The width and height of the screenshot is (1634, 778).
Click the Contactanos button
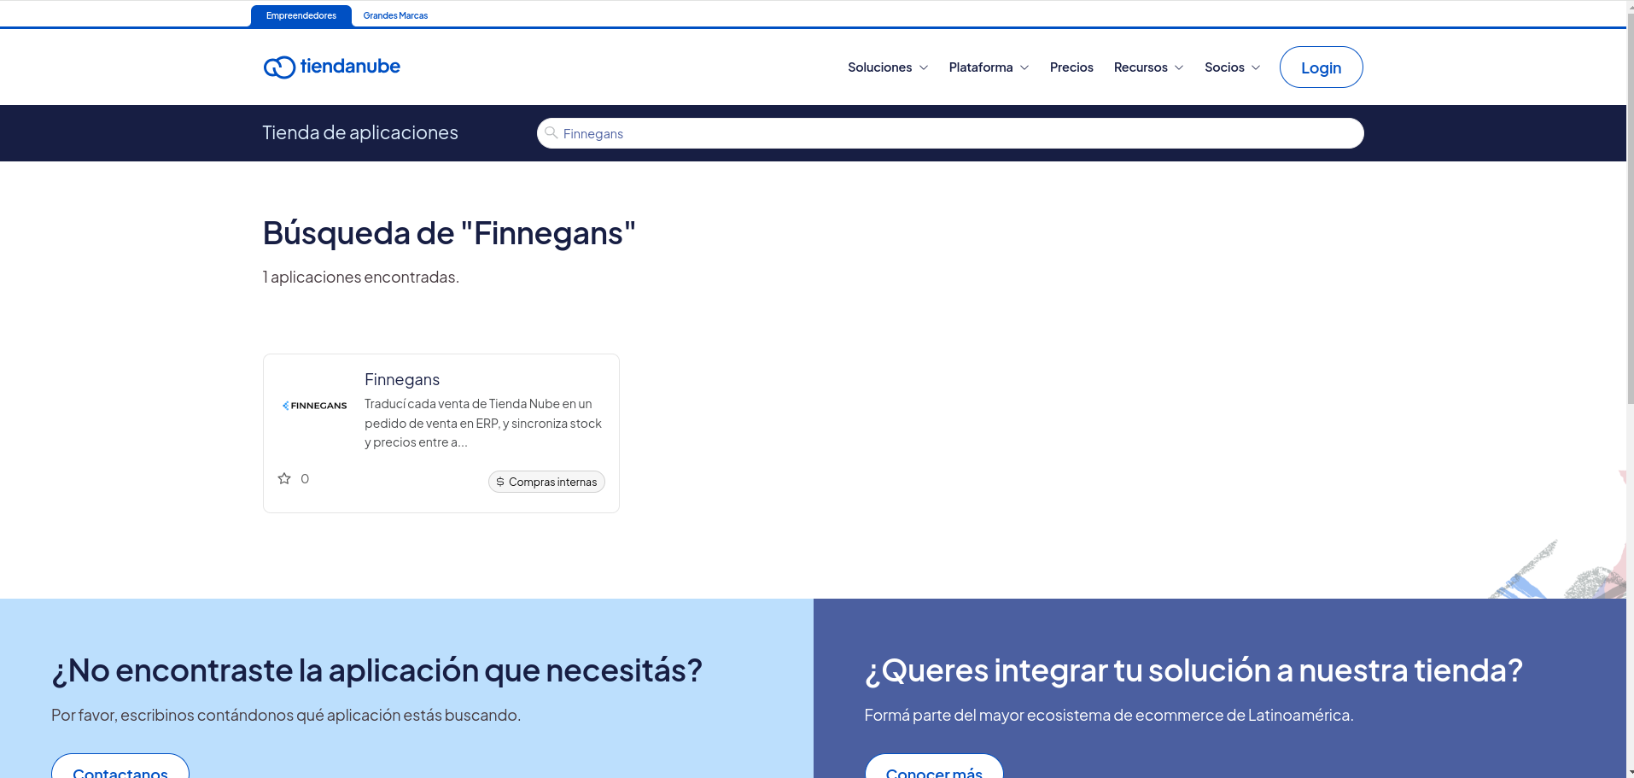point(120,766)
